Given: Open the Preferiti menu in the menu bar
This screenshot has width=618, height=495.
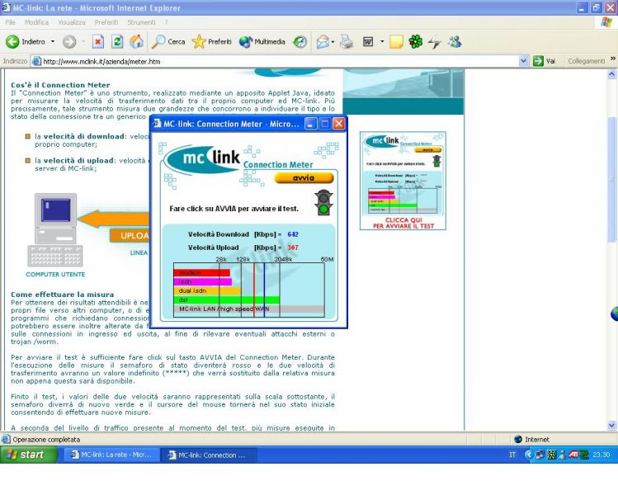Looking at the screenshot, I should point(106,22).
